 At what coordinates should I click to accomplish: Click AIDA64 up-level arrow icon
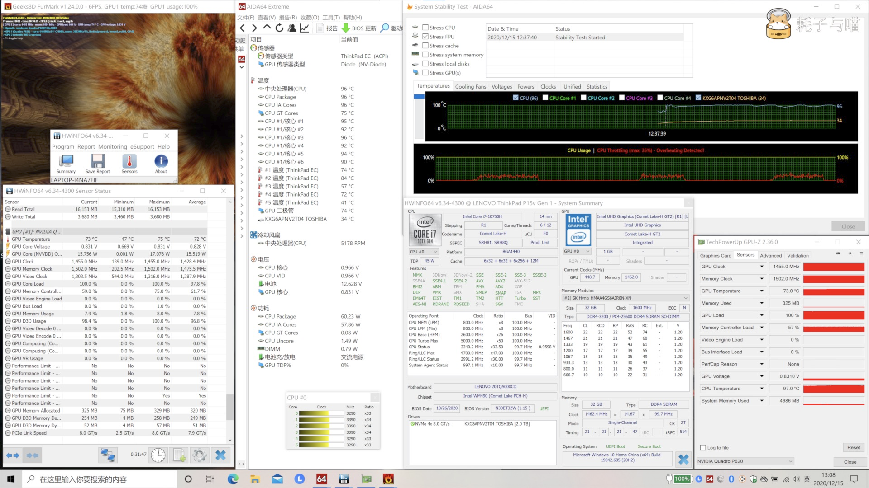(x=267, y=28)
